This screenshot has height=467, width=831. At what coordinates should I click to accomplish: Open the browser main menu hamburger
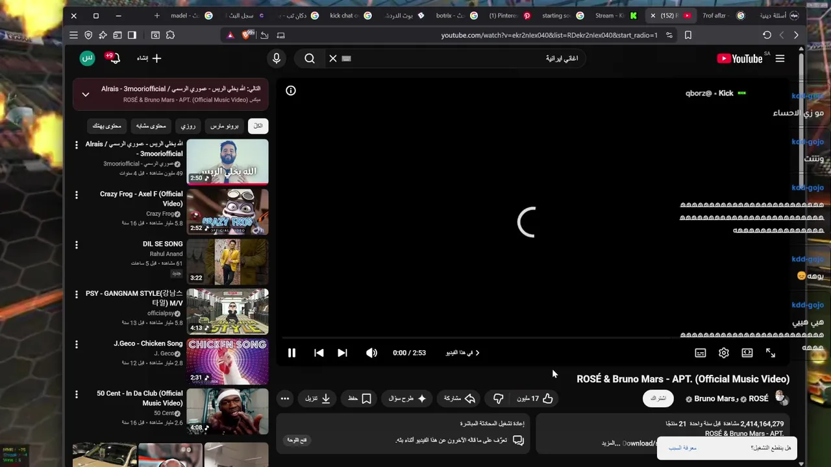pyautogui.click(x=73, y=35)
